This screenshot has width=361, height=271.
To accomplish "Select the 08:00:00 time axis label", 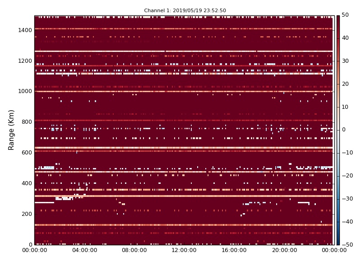I will coord(134,250).
